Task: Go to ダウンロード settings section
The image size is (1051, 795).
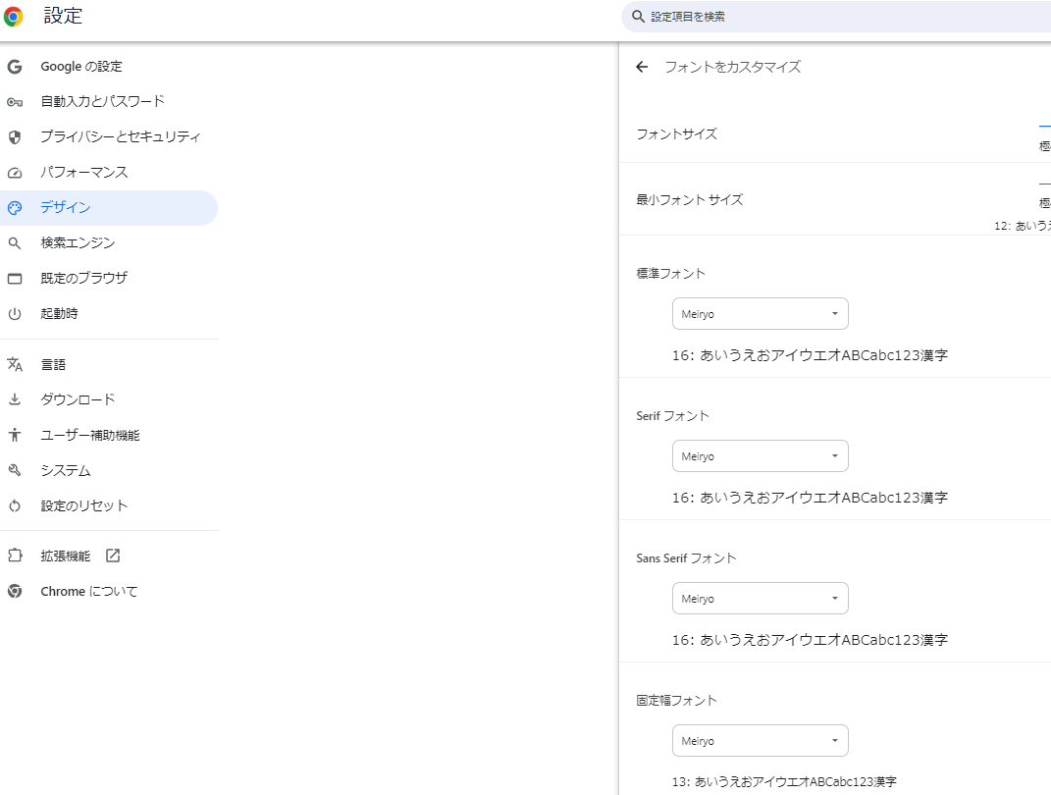Action: (x=78, y=400)
